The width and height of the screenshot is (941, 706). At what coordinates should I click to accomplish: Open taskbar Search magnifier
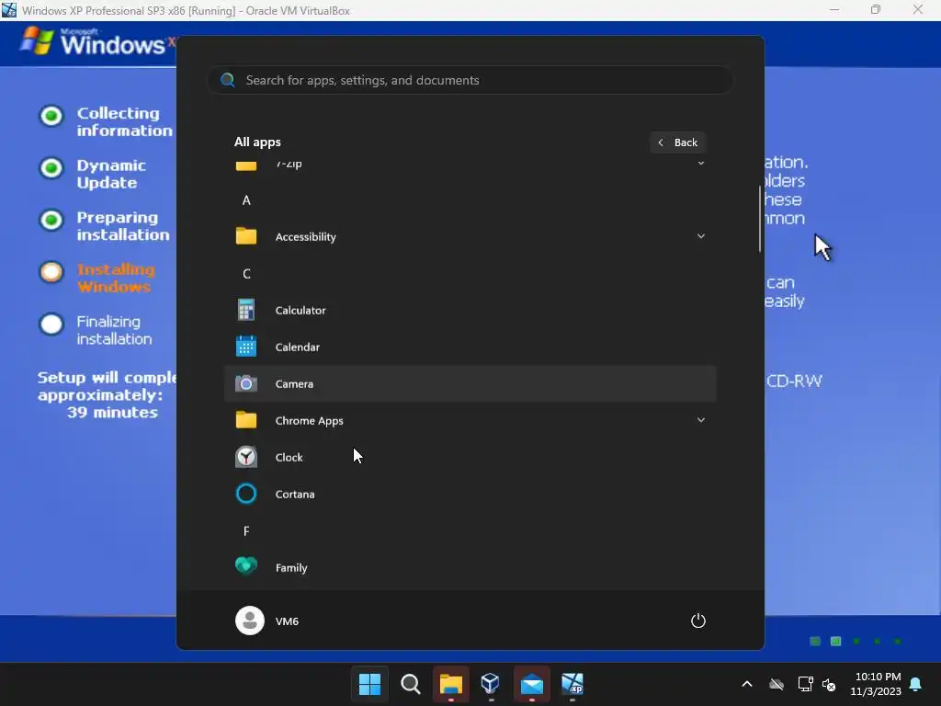(411, 684)
